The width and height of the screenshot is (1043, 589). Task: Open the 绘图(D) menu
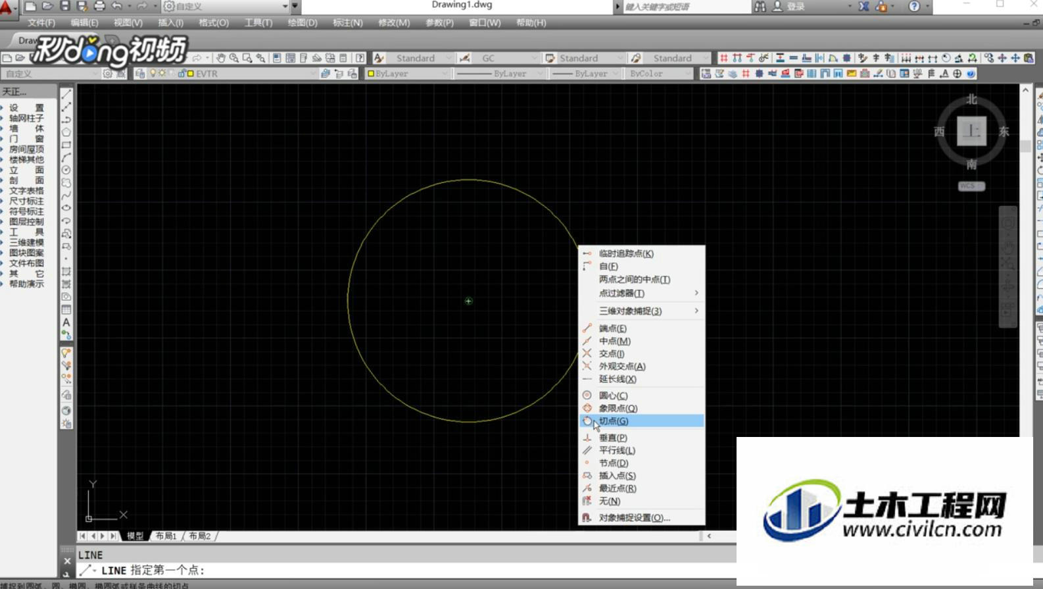tap(303, 22)
